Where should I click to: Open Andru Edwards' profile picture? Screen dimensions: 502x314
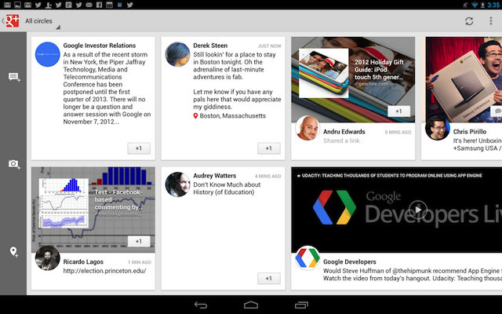point(307,129)
